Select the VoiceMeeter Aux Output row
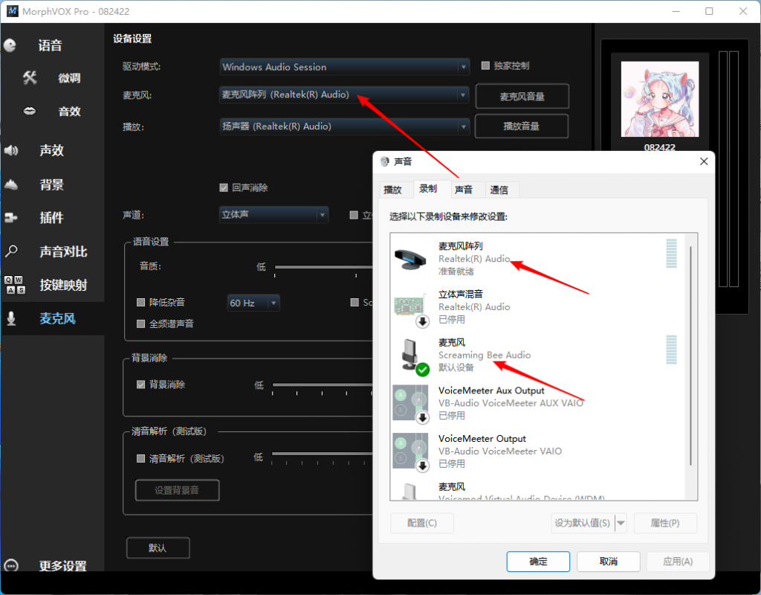The height and width of the screenshot is (595, 761). (x=537, y=403)
